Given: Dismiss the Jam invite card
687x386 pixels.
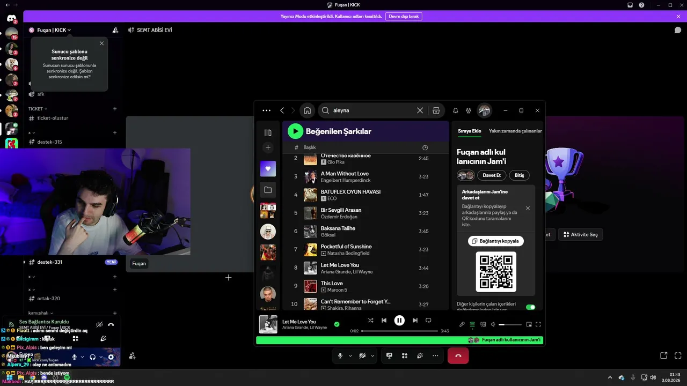Looking at the screenshot, I should [x=528, y=208].
